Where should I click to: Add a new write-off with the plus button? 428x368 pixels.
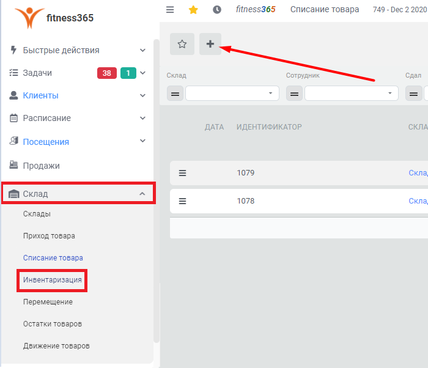210,44
